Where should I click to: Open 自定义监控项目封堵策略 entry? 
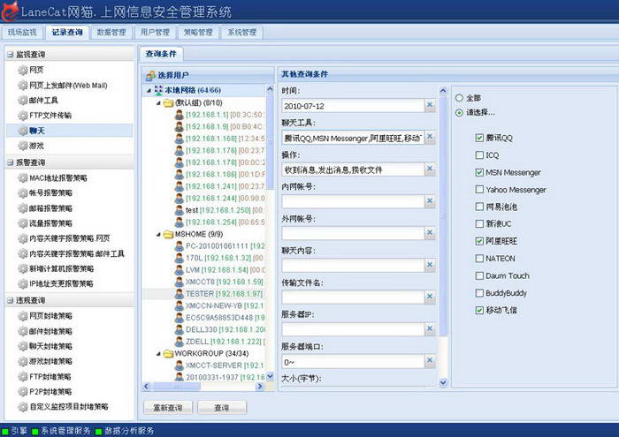click(x=69, y=407)
